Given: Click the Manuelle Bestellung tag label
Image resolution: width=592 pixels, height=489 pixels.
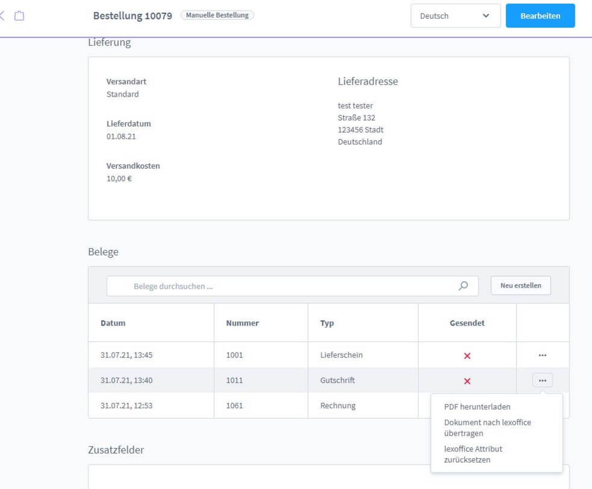Looking at the screenshot, I should 217,15.
